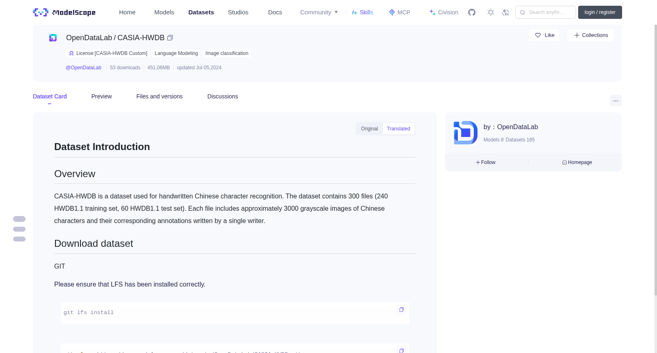
Task: Click the Dataset Introduction heading
Action: click(102, 147)
